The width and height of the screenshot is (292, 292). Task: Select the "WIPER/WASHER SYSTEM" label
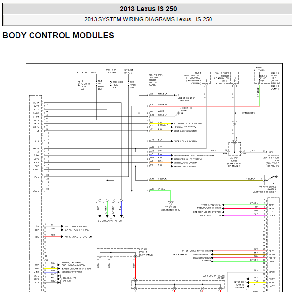pos(79,237)
